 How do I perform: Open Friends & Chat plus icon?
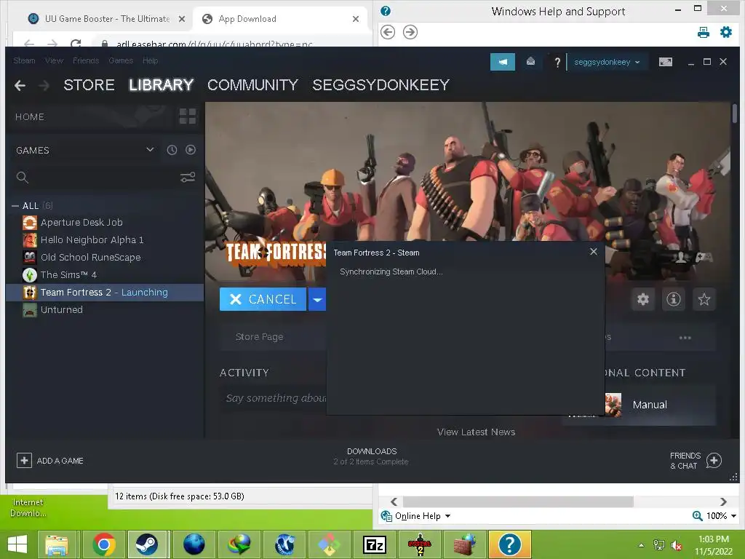click(714, 460)
